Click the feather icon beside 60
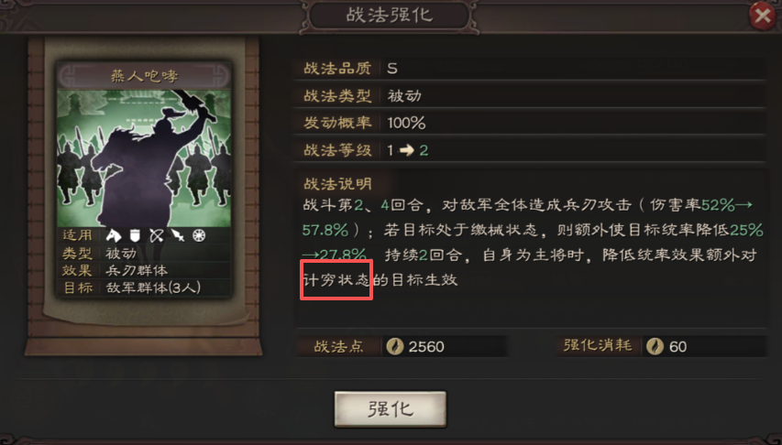782x445 pixels. pos(655,346)
